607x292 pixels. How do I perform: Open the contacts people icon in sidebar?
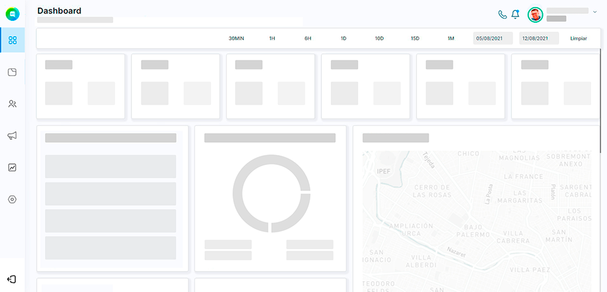click(12, 104)
